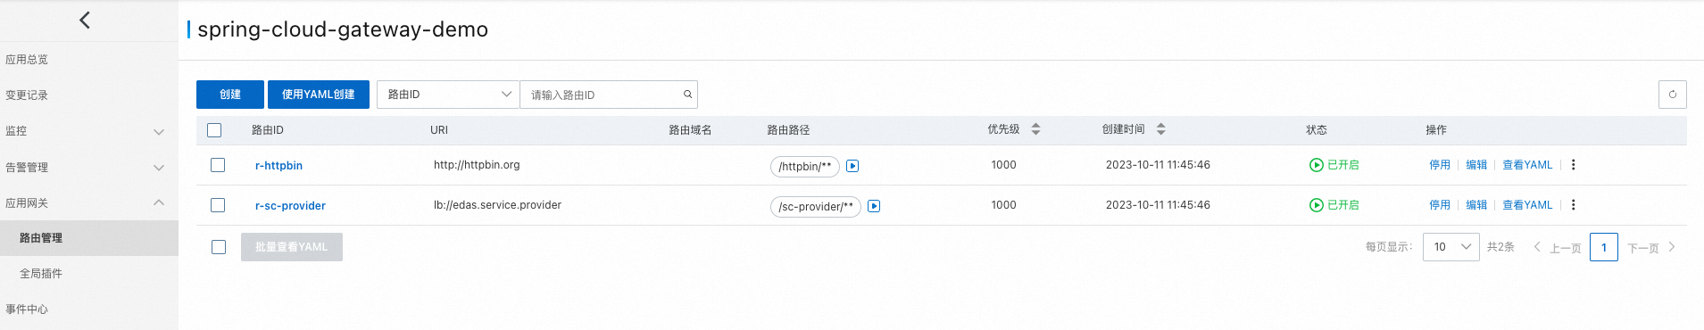Sort table by 创建时间 column arrows
The height and width of the screenshot is (330, 1704).
coord(1160,129)
